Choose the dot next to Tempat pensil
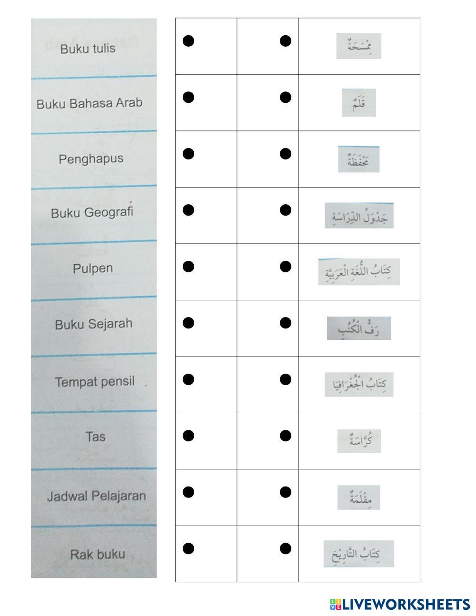The image size is (476, 616). coord(188,379)
